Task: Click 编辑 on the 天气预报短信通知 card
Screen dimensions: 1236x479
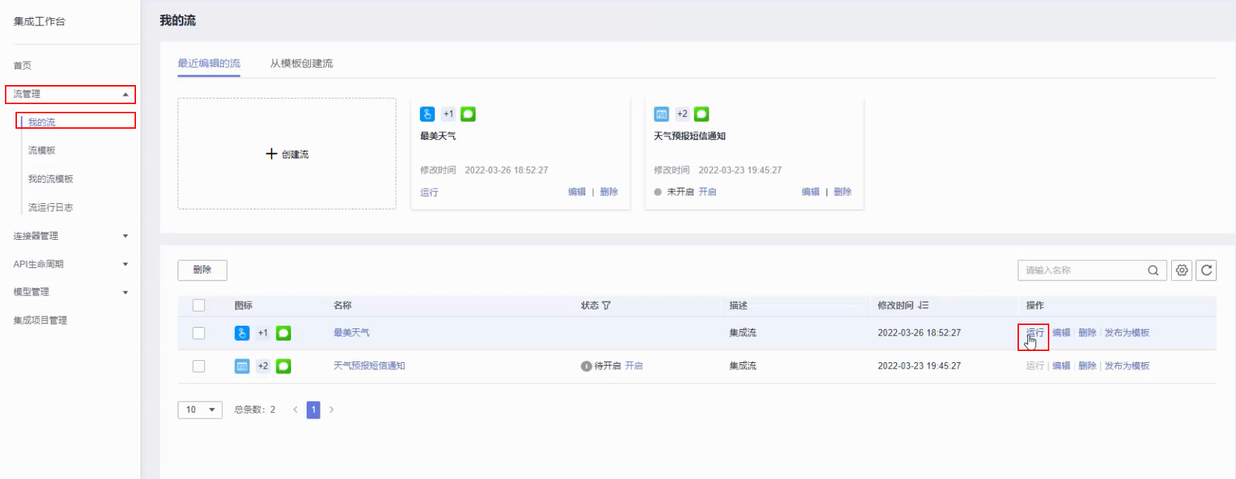Action: pos(810,192)
